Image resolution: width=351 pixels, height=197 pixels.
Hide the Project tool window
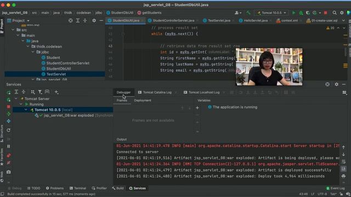pos(101,21)
